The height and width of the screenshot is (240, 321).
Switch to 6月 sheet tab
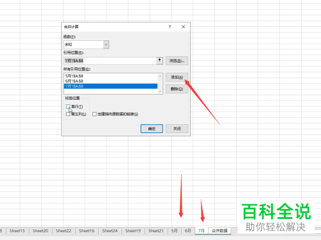pyautogui.click(x=188, y=231)
